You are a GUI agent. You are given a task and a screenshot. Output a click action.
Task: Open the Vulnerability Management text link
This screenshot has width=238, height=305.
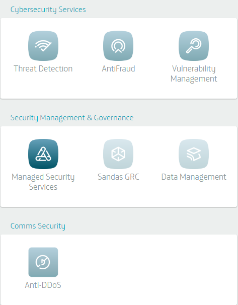(x=194, y=73)
